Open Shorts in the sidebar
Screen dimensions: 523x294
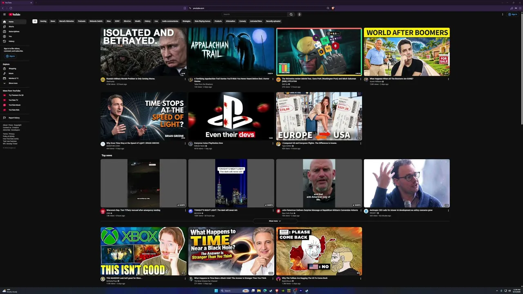[x=13, y=27]
